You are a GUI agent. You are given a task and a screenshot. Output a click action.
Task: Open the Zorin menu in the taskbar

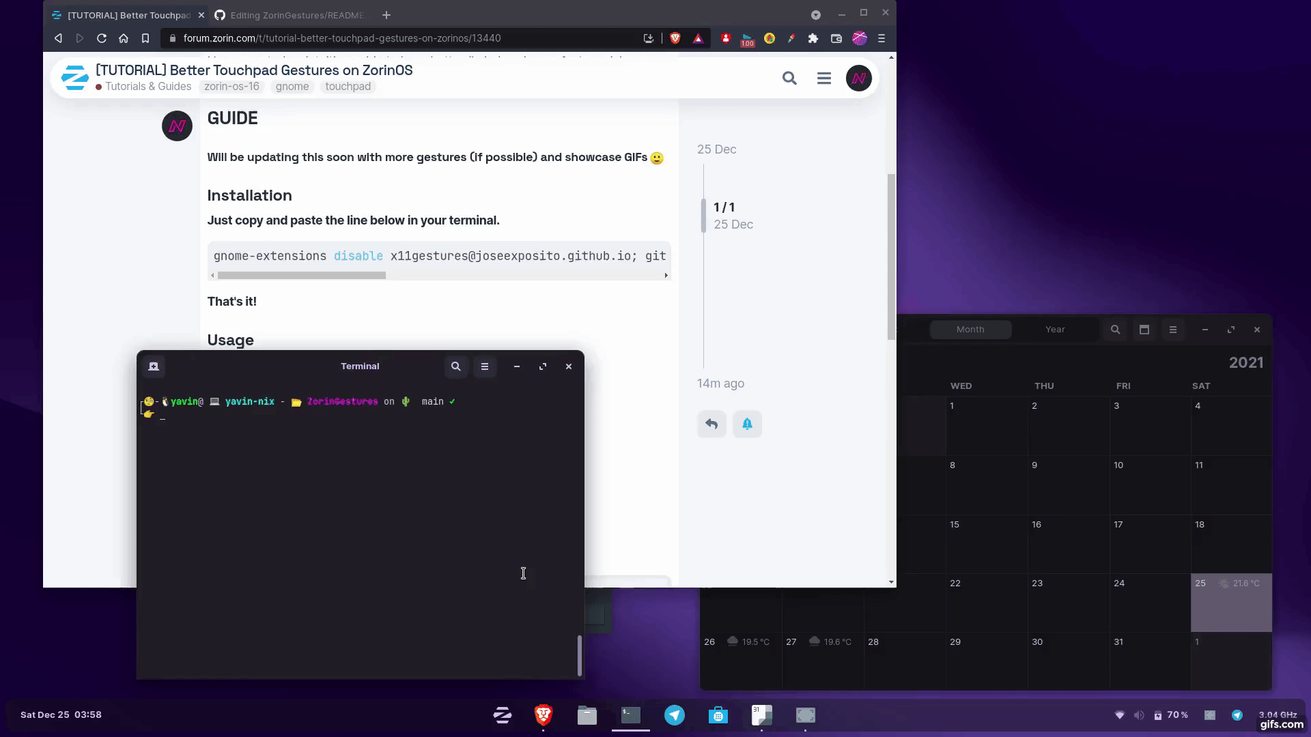click(503, 715)
